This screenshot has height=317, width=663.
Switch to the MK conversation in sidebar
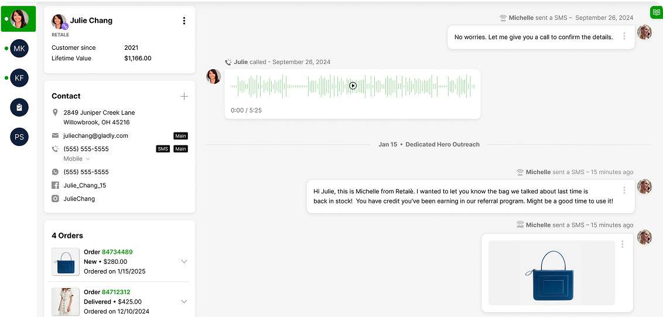click(x=19, y=48)
